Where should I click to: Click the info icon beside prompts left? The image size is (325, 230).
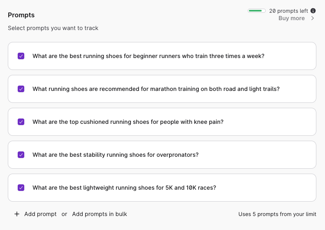point(313,11)
